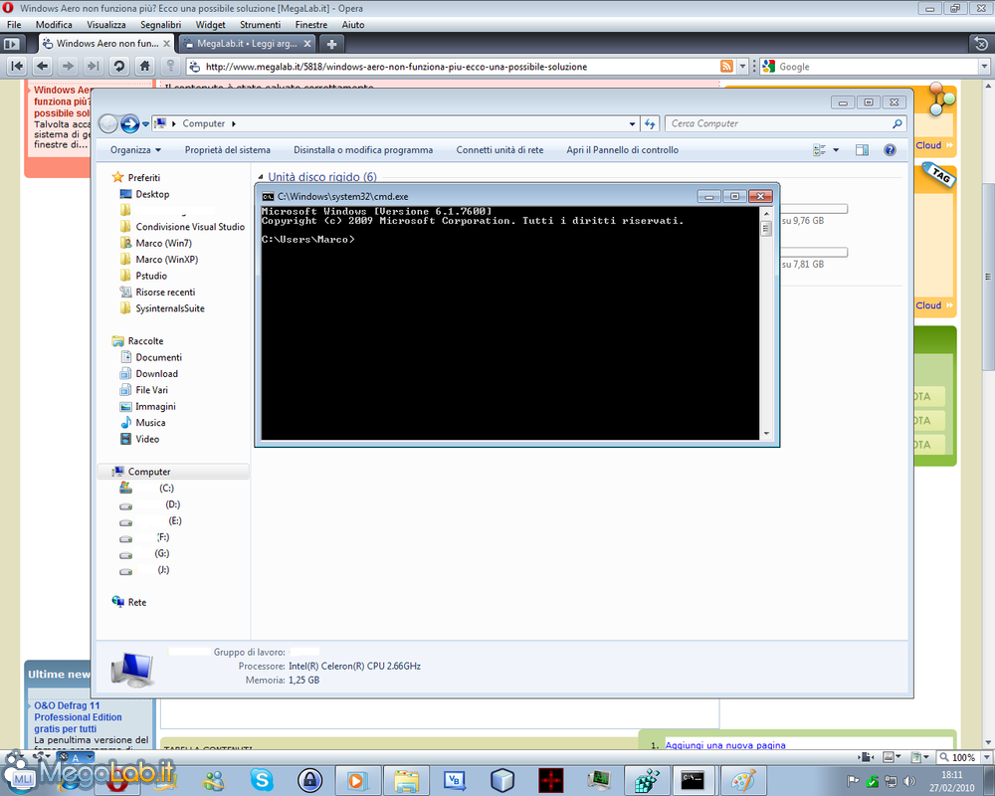995x796 pixels.
Task: Click 'Aggiungi una nuova pagina' link
Action: tap(725, 745)
